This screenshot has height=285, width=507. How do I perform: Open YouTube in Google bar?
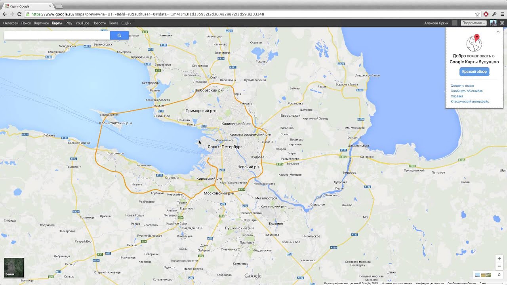[x=82, y=23]
